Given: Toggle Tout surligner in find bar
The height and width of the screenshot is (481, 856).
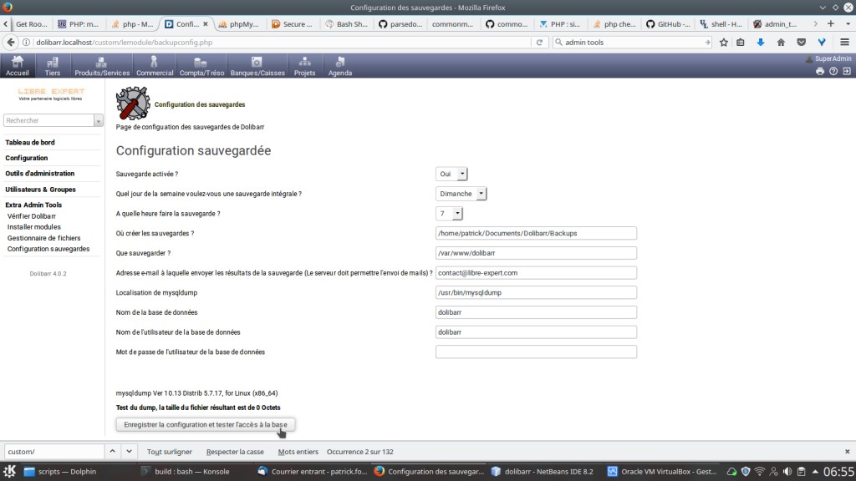Looking at the screenshot, I should 169,452.
